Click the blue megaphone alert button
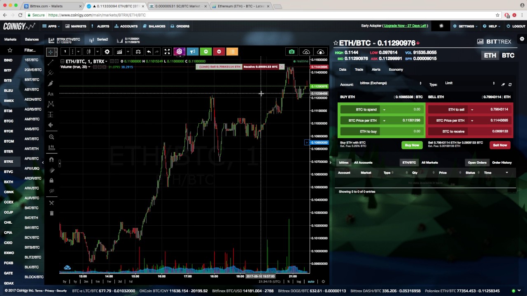Screen dimensions: 527x296 pyautogui.click(x=192, y=51)
